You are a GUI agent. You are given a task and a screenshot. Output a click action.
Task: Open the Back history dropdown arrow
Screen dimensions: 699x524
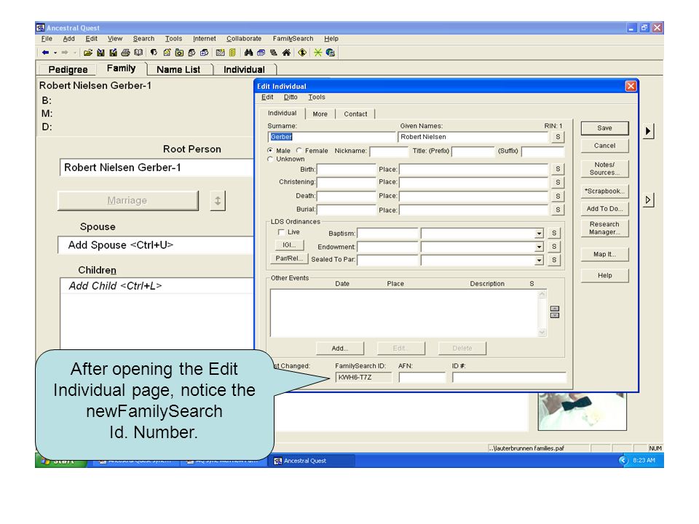[55, 52]
